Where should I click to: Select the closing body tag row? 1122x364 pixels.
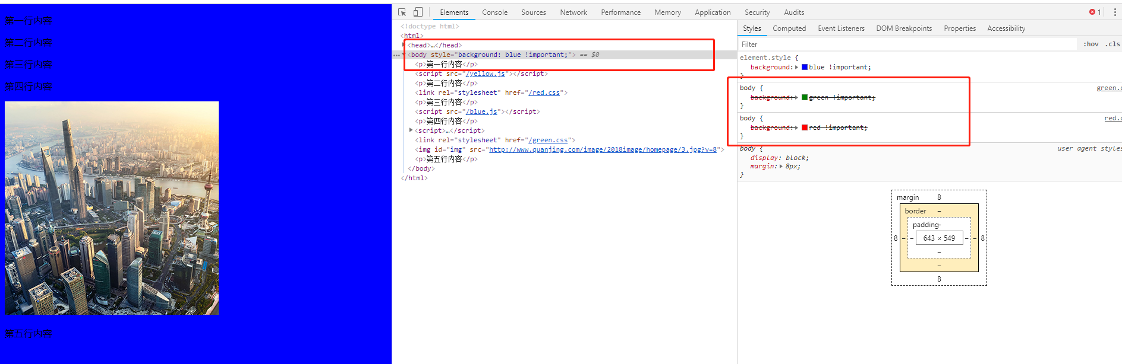point(421,169)
